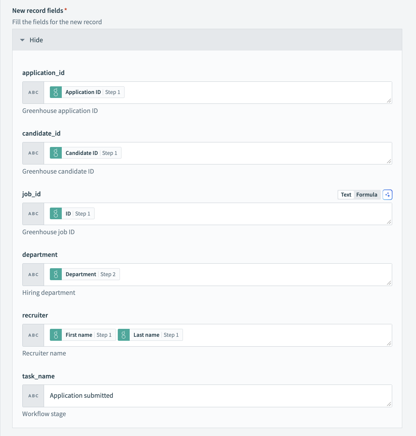Screen dimensions: 416x436
Task: Switch job_id field to Formula mode
Action: pyautogui.click(x=366, y=195)
